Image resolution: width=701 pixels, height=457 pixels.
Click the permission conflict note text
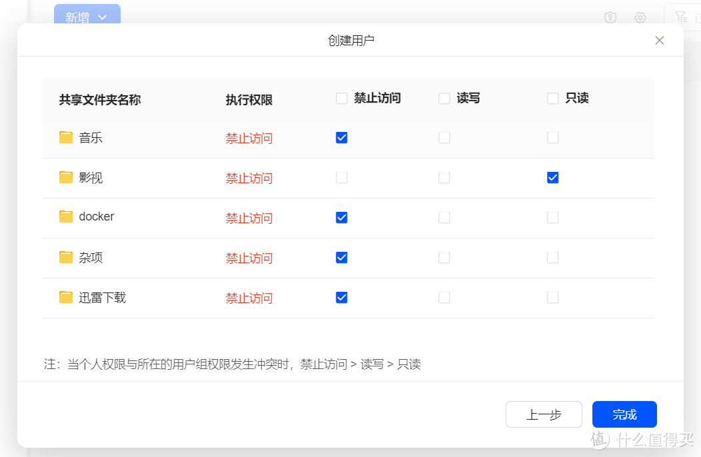232,364
